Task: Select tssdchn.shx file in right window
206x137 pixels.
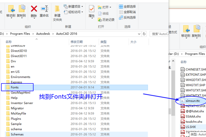Action: (x=192, y=122)
